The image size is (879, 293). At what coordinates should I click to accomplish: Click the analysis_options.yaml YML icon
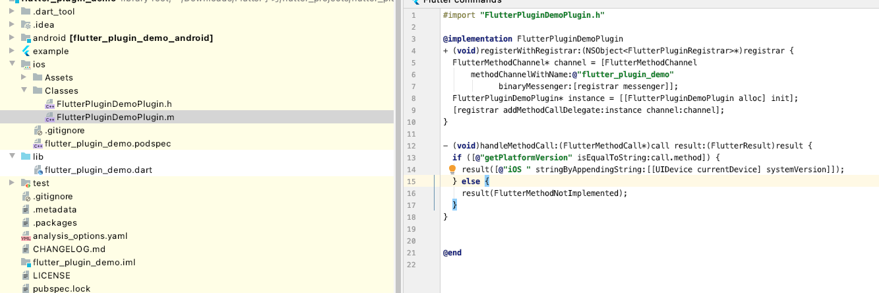(26, 236)
